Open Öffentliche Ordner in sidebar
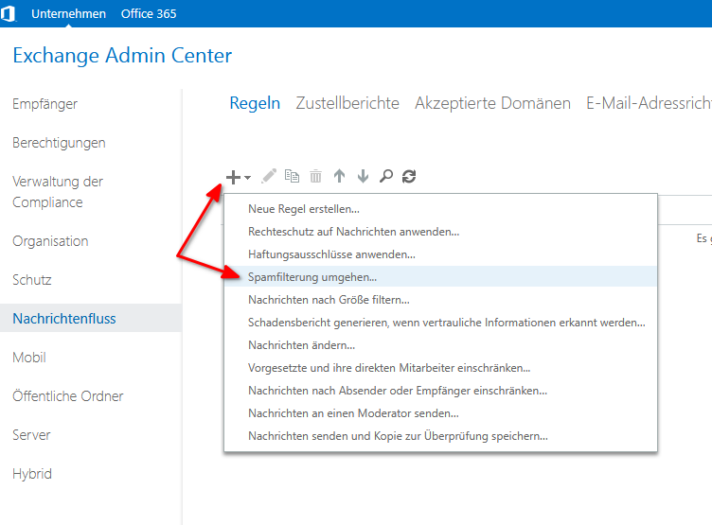The height and width of the screenshot is (525, 712). (x=67, y=396)
